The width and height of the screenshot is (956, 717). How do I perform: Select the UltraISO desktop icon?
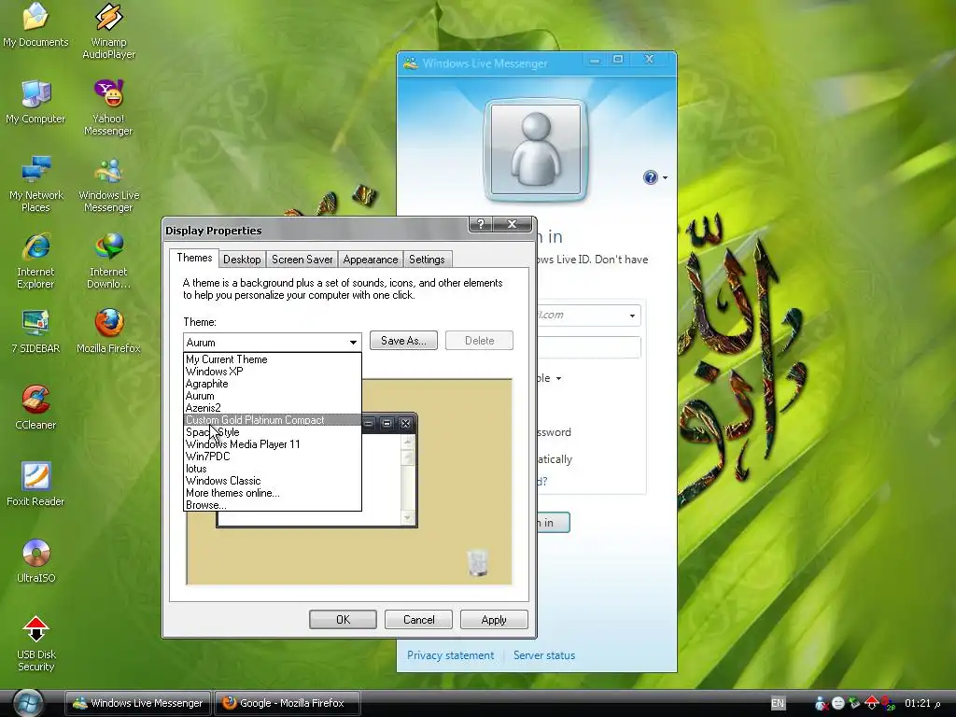click(x=36, y=560)
